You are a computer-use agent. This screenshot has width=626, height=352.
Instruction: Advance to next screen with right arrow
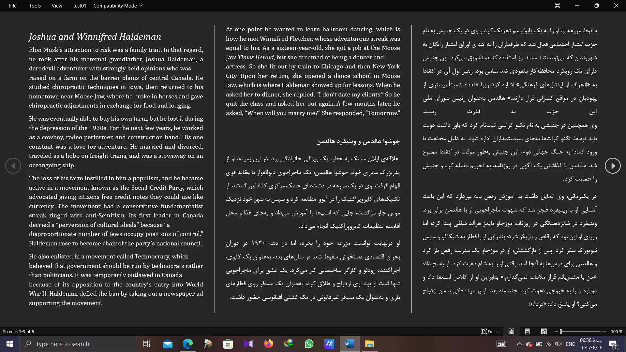pyautogui.click(x=613, y=166)
